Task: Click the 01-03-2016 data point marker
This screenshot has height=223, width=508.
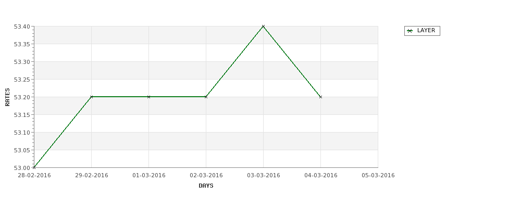Action: click(148, 97)
